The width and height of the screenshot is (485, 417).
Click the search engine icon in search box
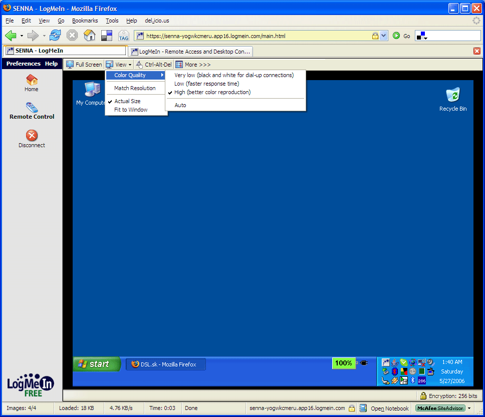pos(422,36)
